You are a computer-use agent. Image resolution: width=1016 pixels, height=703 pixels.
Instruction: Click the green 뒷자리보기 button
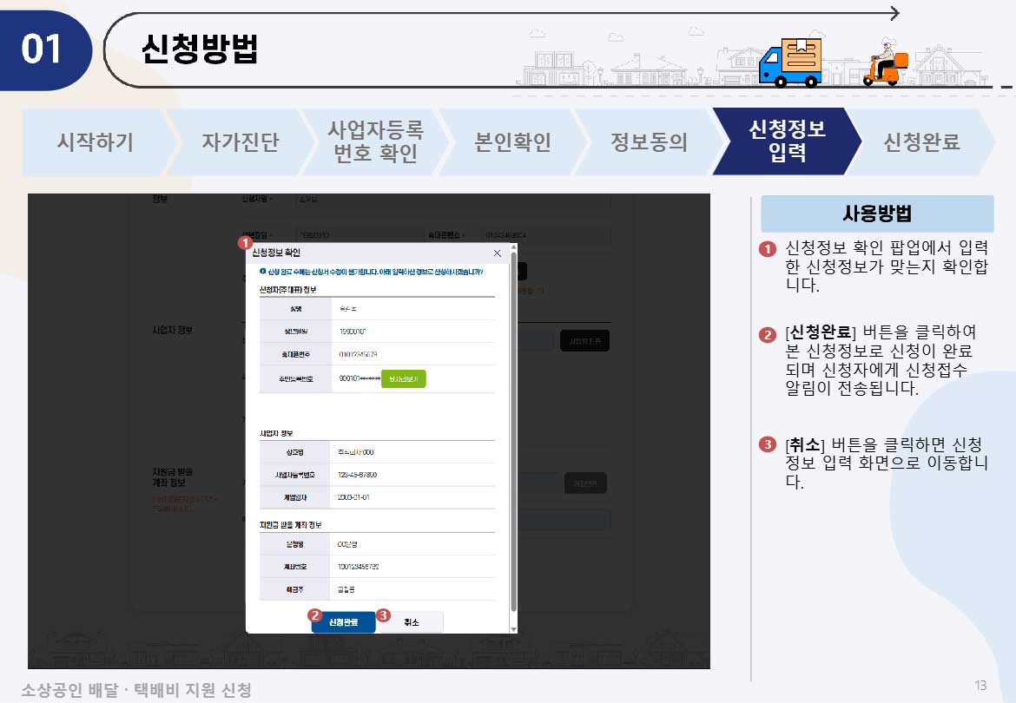(x=404, y=379)
